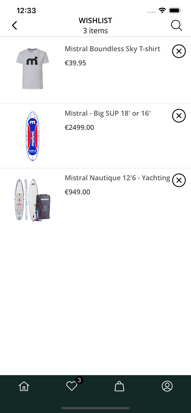Screen dimensions: 191x413
Task: Select the Big SUP paddleboard thumbnail
Action: (33, 136)
